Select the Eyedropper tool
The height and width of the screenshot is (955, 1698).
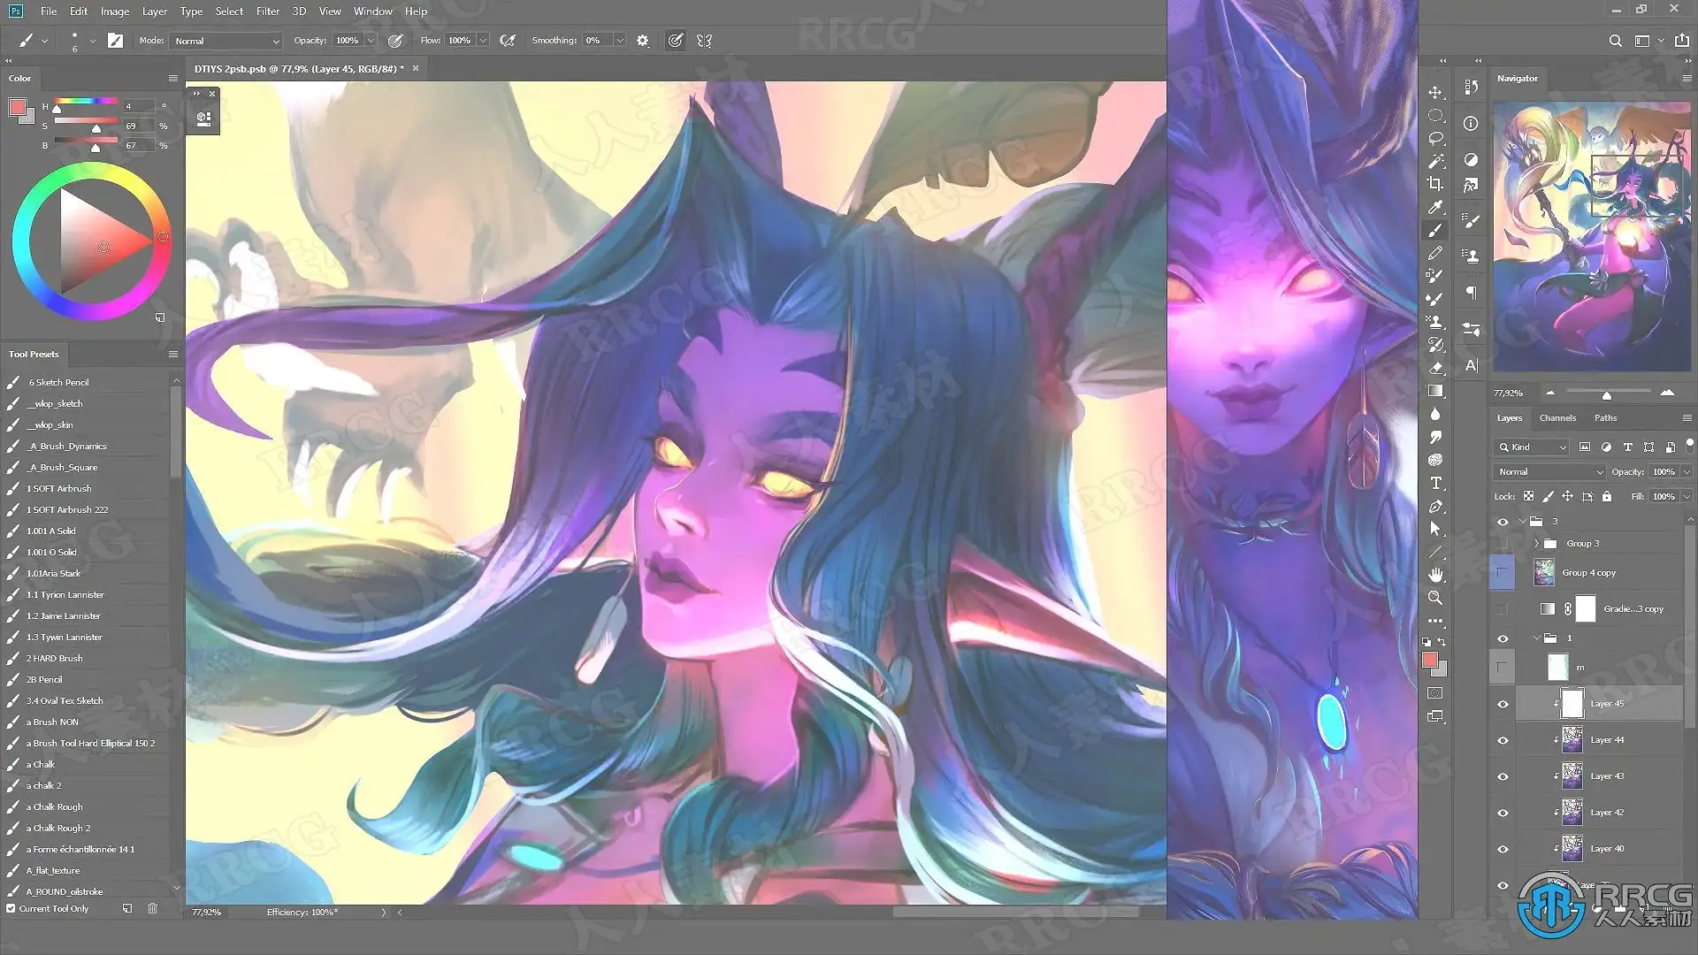[1435, 207]
